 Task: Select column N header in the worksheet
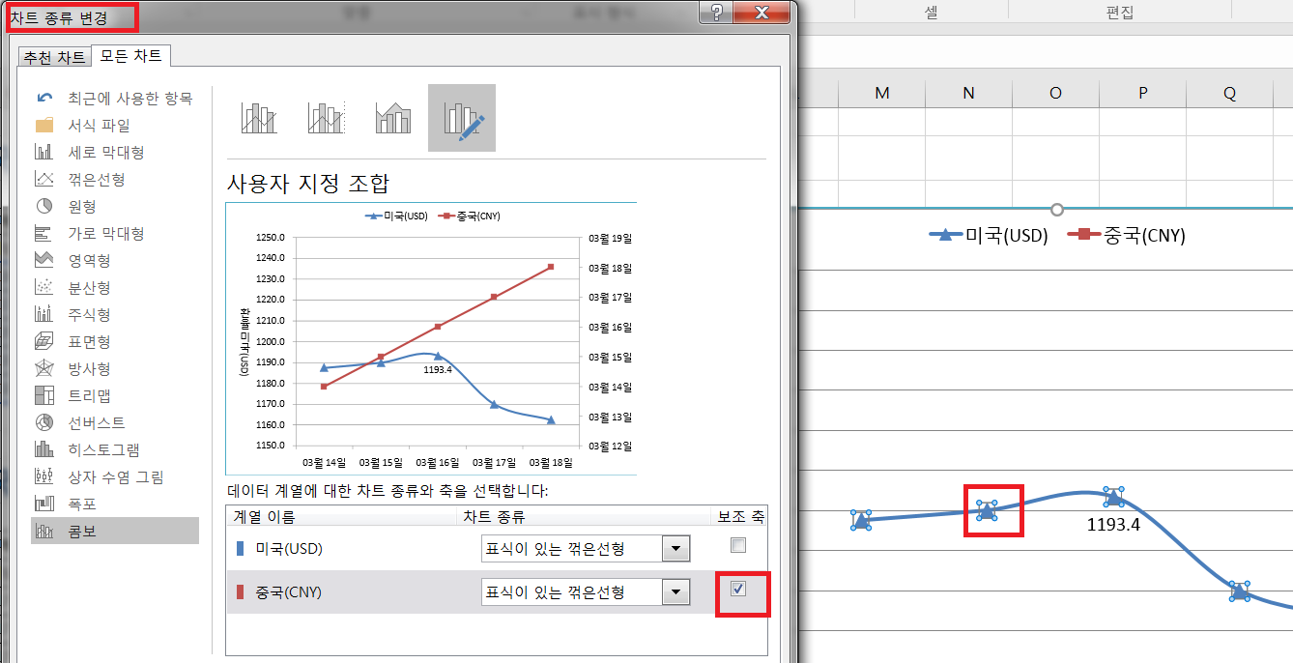tap(968, 93)
